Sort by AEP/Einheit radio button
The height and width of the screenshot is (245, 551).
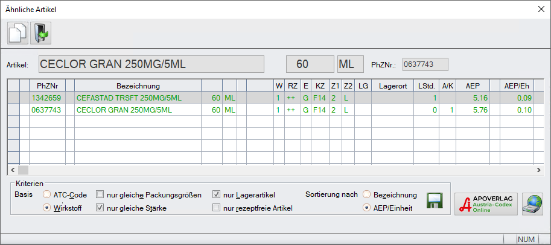click(x=366, y=208)
